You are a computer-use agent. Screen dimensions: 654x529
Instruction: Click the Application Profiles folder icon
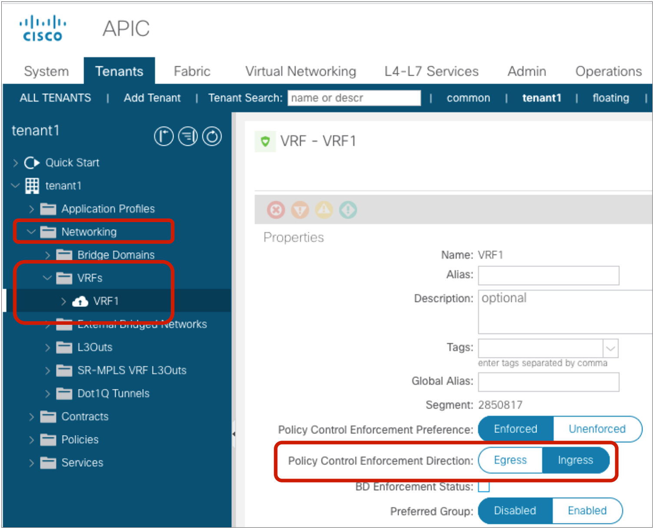tap(48, 209)
